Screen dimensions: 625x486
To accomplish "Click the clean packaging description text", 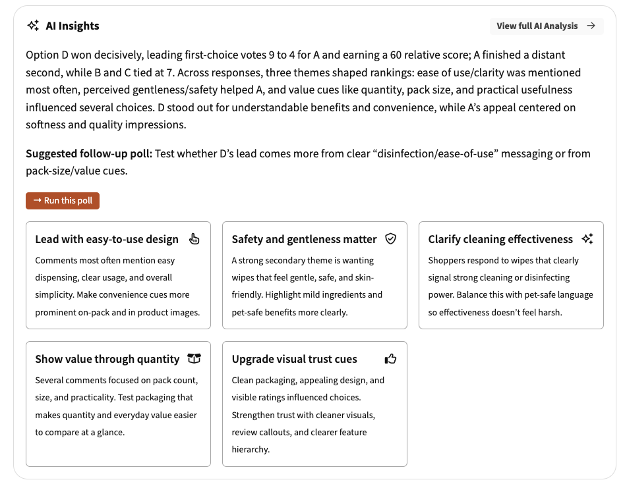I will click(308, 415).
